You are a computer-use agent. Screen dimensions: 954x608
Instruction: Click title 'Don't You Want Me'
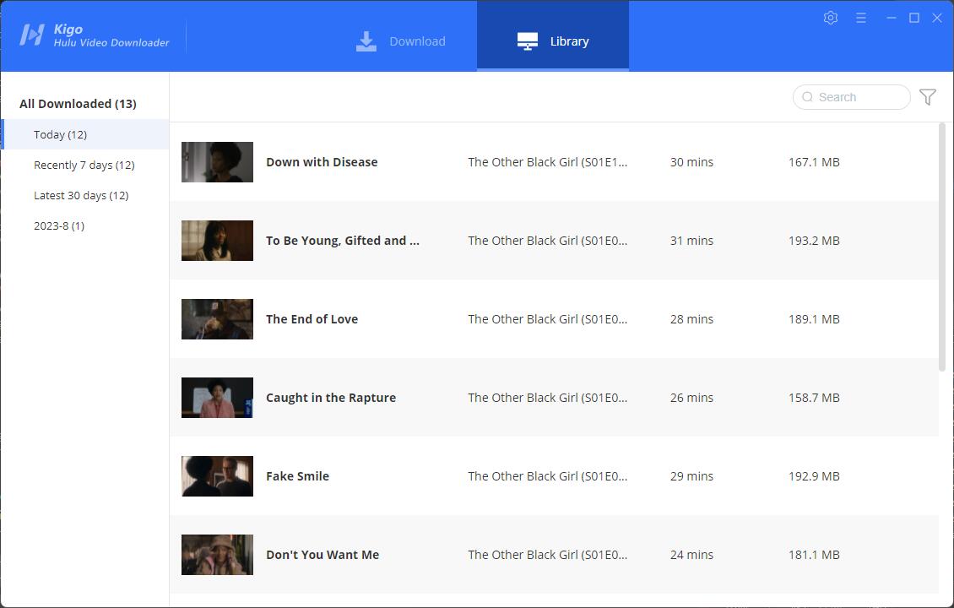(x=323, y=555)
